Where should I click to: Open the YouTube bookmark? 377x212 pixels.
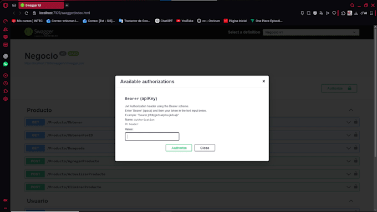185,21
